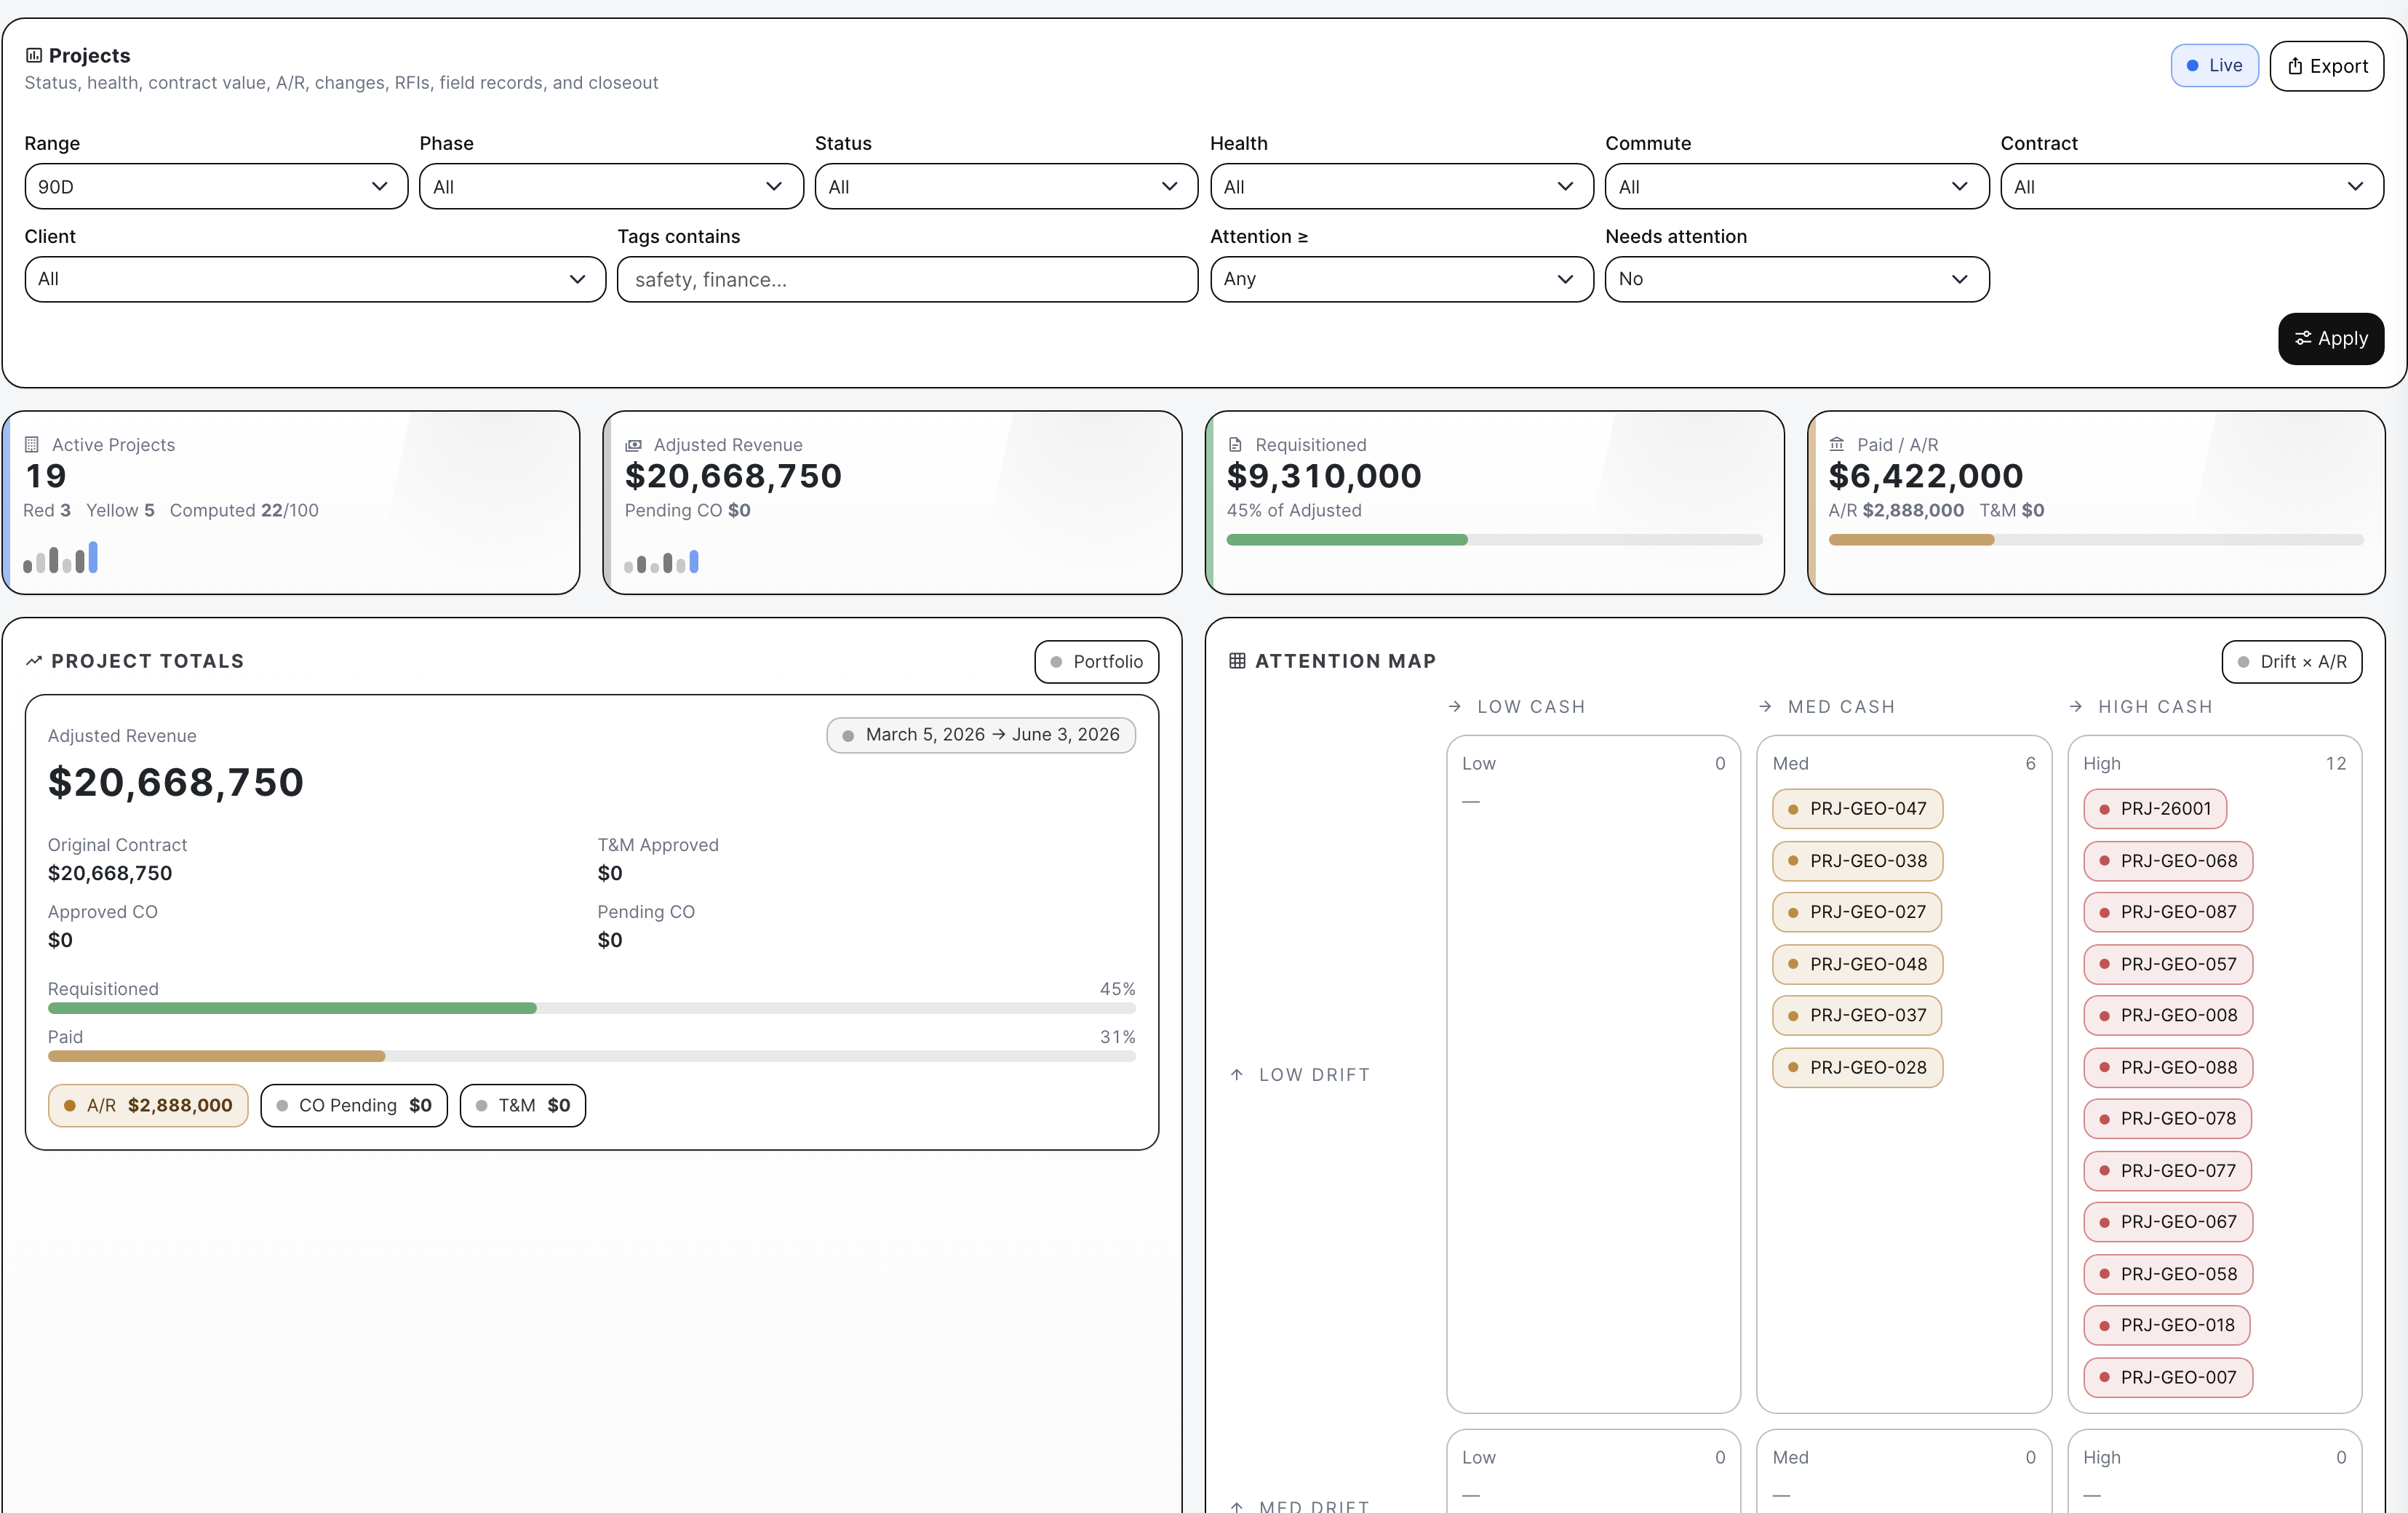Open project PRJ-GEO-068

pos(2168,860)
